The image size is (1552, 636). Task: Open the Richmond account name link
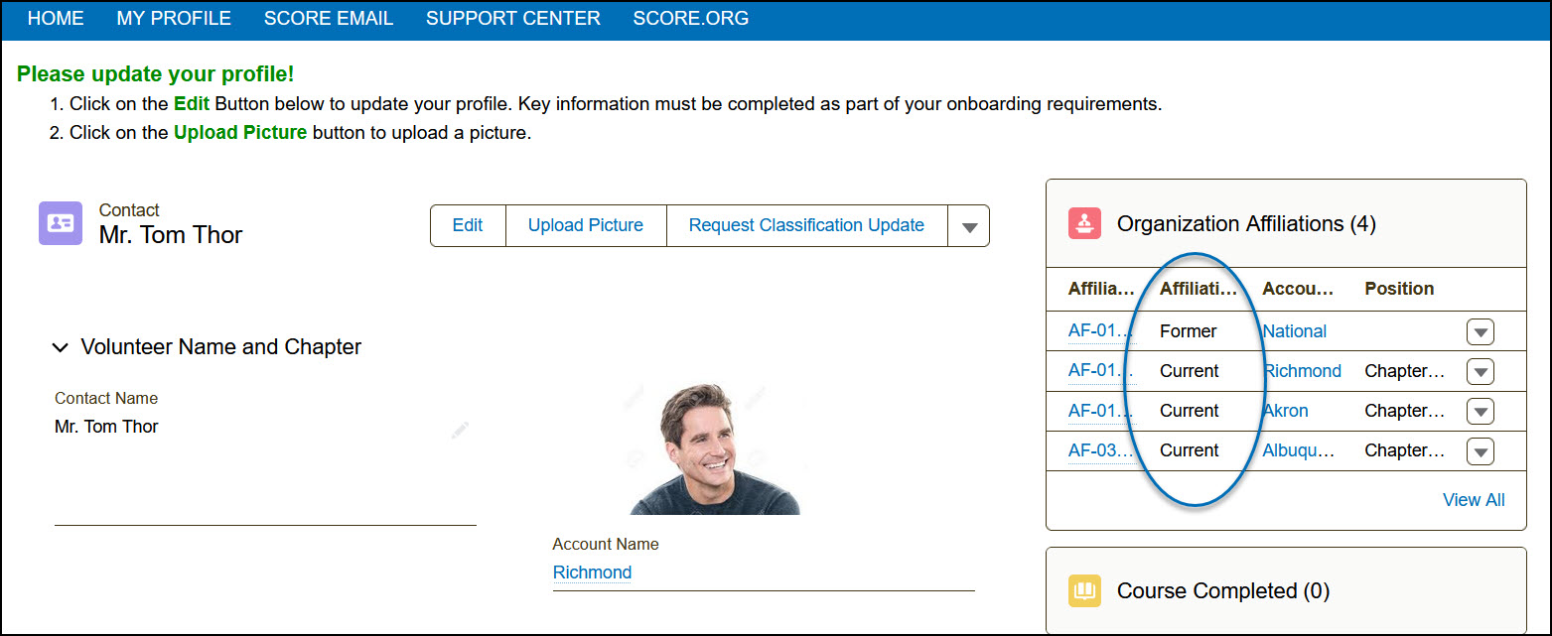pyautogui.click(x=592, y=572)
